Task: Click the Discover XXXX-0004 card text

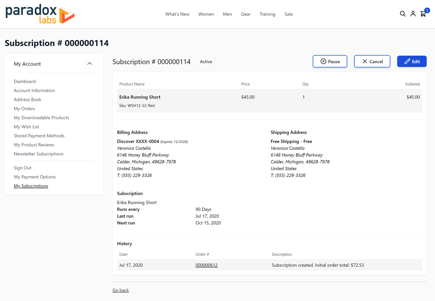Action: 138,141
